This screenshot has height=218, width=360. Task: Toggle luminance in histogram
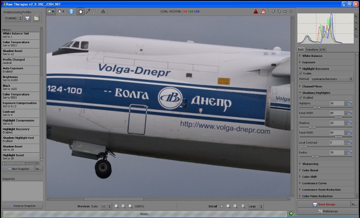[x=356, y=35]
